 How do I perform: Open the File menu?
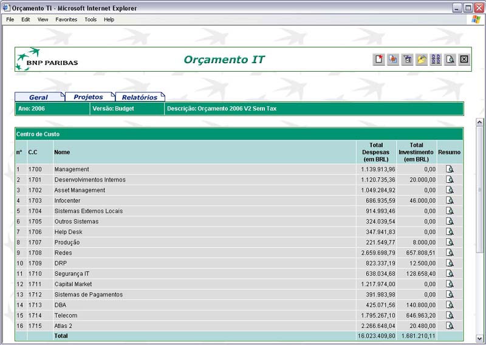pos(10,19)
